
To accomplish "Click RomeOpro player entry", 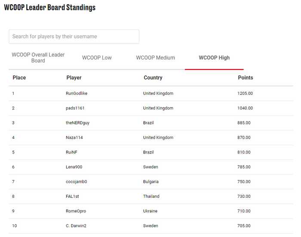I will 76,211.
